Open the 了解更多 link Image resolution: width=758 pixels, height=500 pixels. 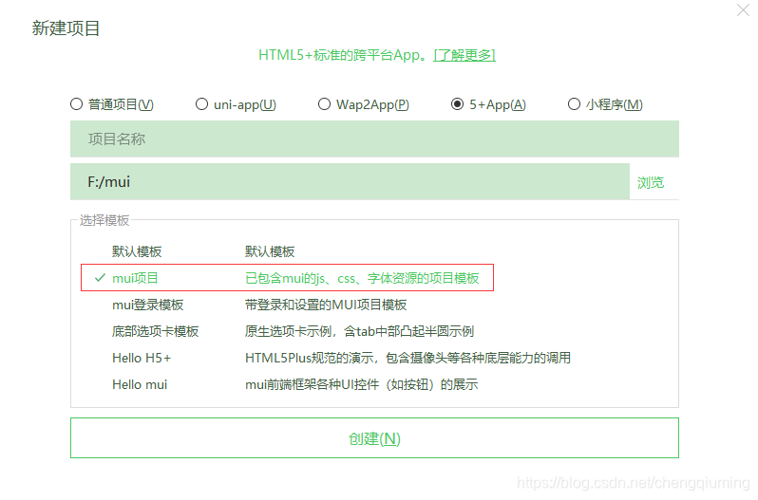point(464,55)
